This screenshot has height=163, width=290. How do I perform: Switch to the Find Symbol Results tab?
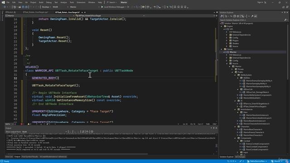coord(30,157)
